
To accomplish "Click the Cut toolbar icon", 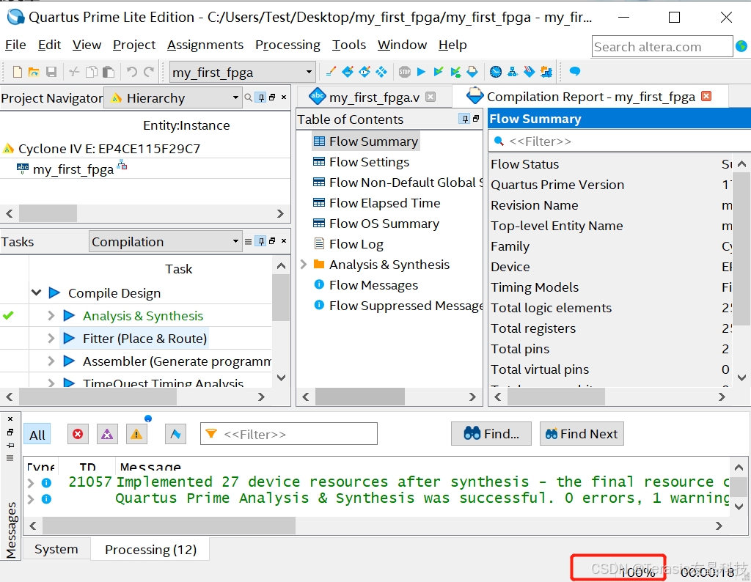I will coord(74,73).
